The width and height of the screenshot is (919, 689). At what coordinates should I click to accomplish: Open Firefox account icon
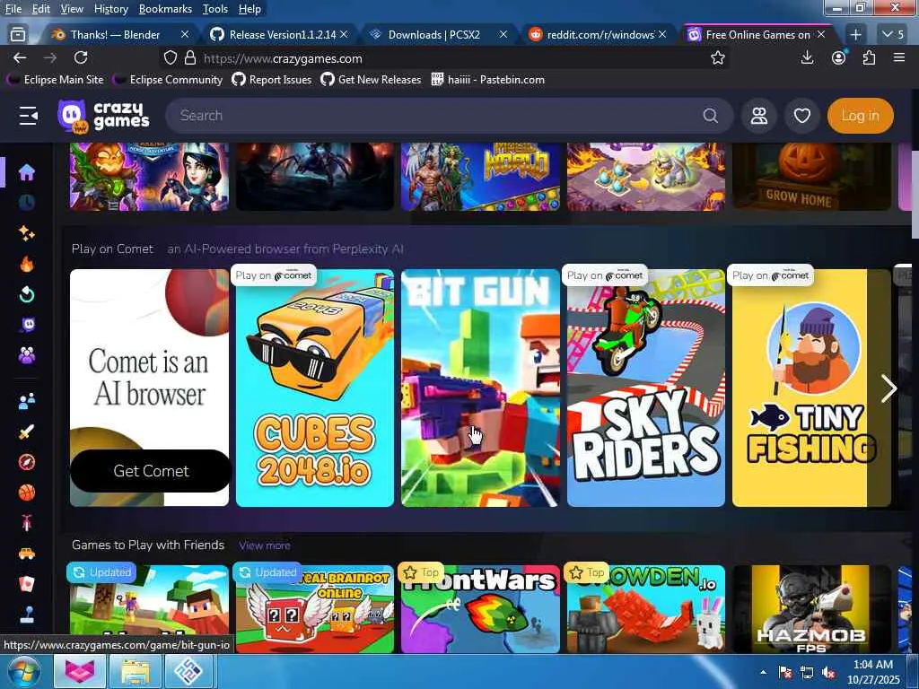(x=839, y=57)
